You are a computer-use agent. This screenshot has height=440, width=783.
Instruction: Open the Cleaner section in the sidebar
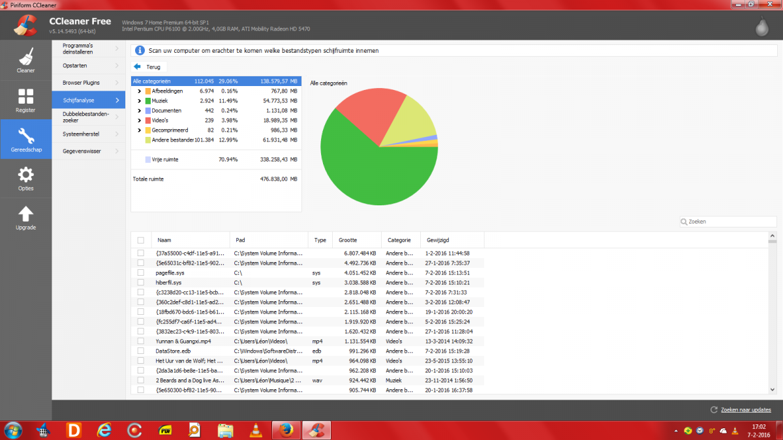(25, 59)
